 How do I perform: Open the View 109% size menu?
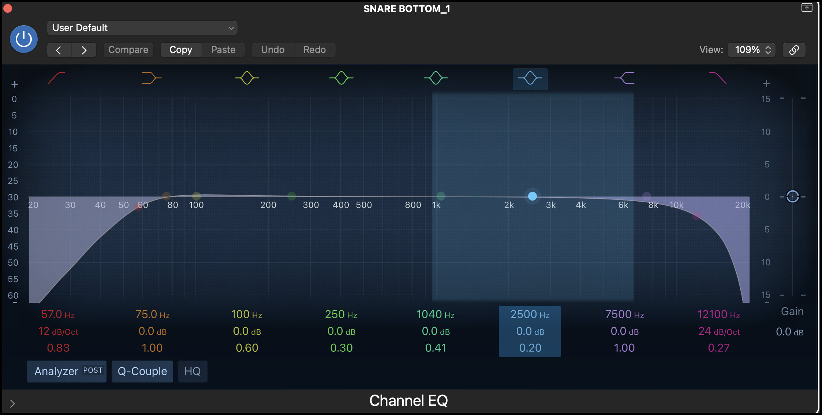pyautogui.click(x=752, y=50)
